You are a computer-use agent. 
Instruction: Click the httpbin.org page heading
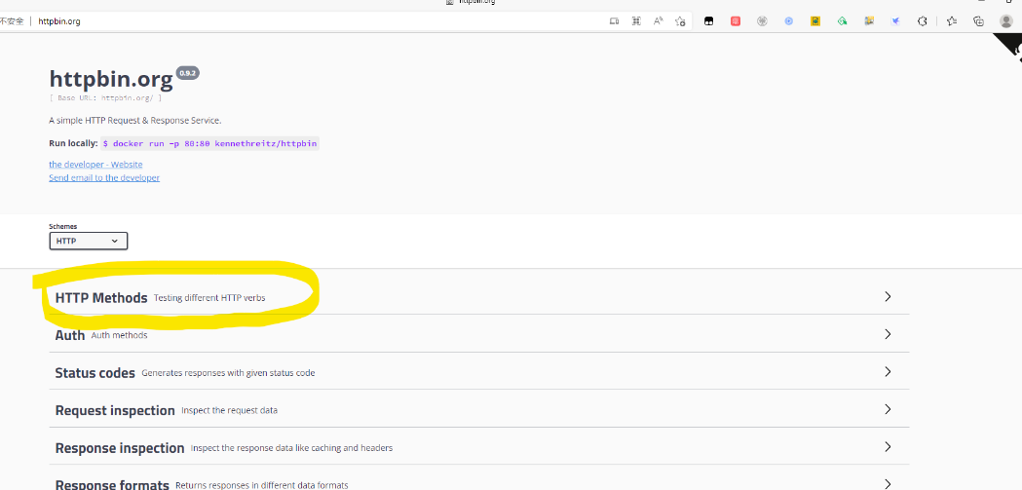pos(111,80)
